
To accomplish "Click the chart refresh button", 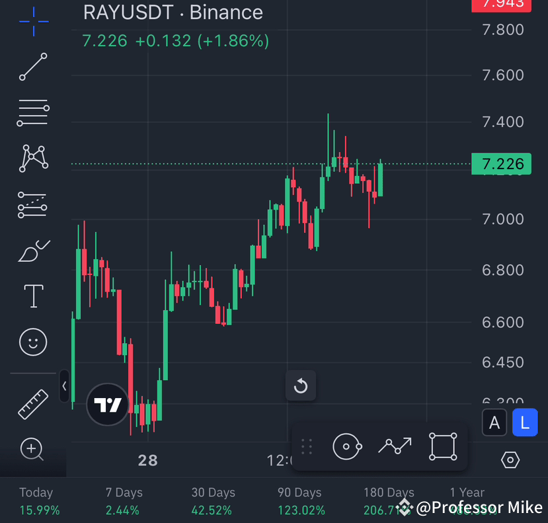I will tap(301, 385).
